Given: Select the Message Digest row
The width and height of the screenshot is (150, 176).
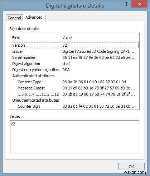Looking at the screenshot, I should pos(75,88).
